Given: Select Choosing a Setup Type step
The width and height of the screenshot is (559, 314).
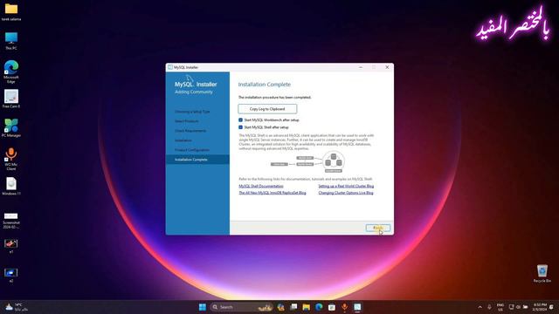Looking at the screenshot, I should [192, 112].
